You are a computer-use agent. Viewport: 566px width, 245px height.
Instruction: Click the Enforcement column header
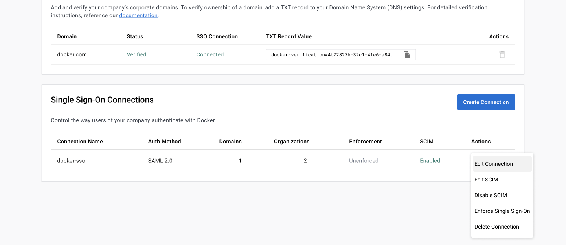tap(366, 142)
